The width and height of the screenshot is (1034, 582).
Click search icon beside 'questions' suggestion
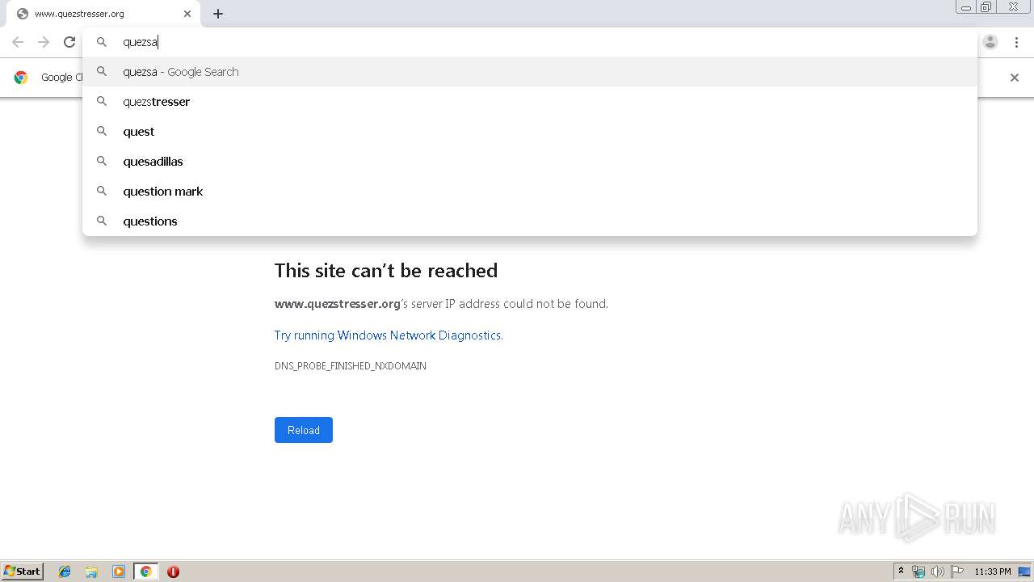click(102, 221)
